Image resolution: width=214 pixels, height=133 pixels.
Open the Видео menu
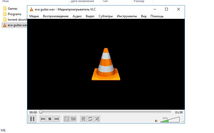(90, 16)
